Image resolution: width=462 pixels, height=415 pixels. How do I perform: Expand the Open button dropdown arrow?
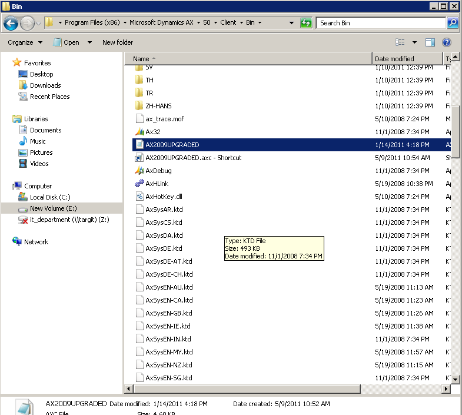pos(89,42)
